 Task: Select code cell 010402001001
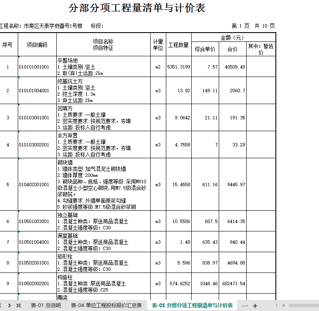[37, 184]
